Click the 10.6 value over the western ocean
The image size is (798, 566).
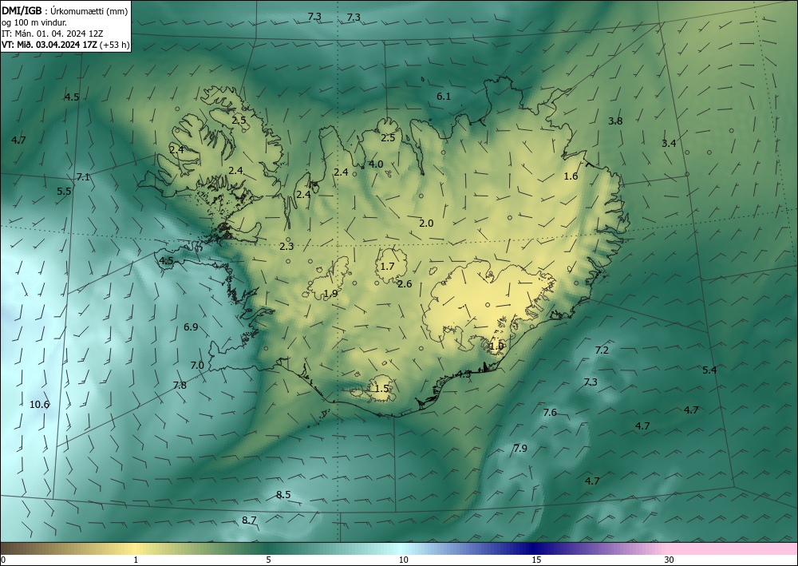click(x=39, y=405)
